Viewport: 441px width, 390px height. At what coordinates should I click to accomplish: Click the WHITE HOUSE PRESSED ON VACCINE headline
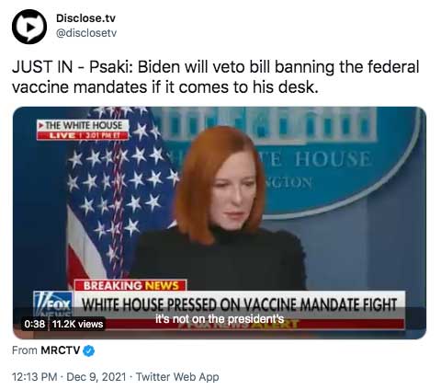pyautogui.click(x=240, y=304)
